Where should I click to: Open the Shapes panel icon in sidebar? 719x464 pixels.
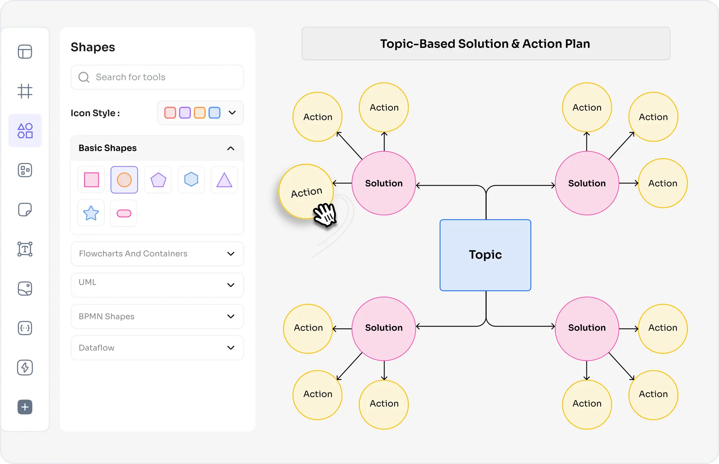click(x=25, y=131)
